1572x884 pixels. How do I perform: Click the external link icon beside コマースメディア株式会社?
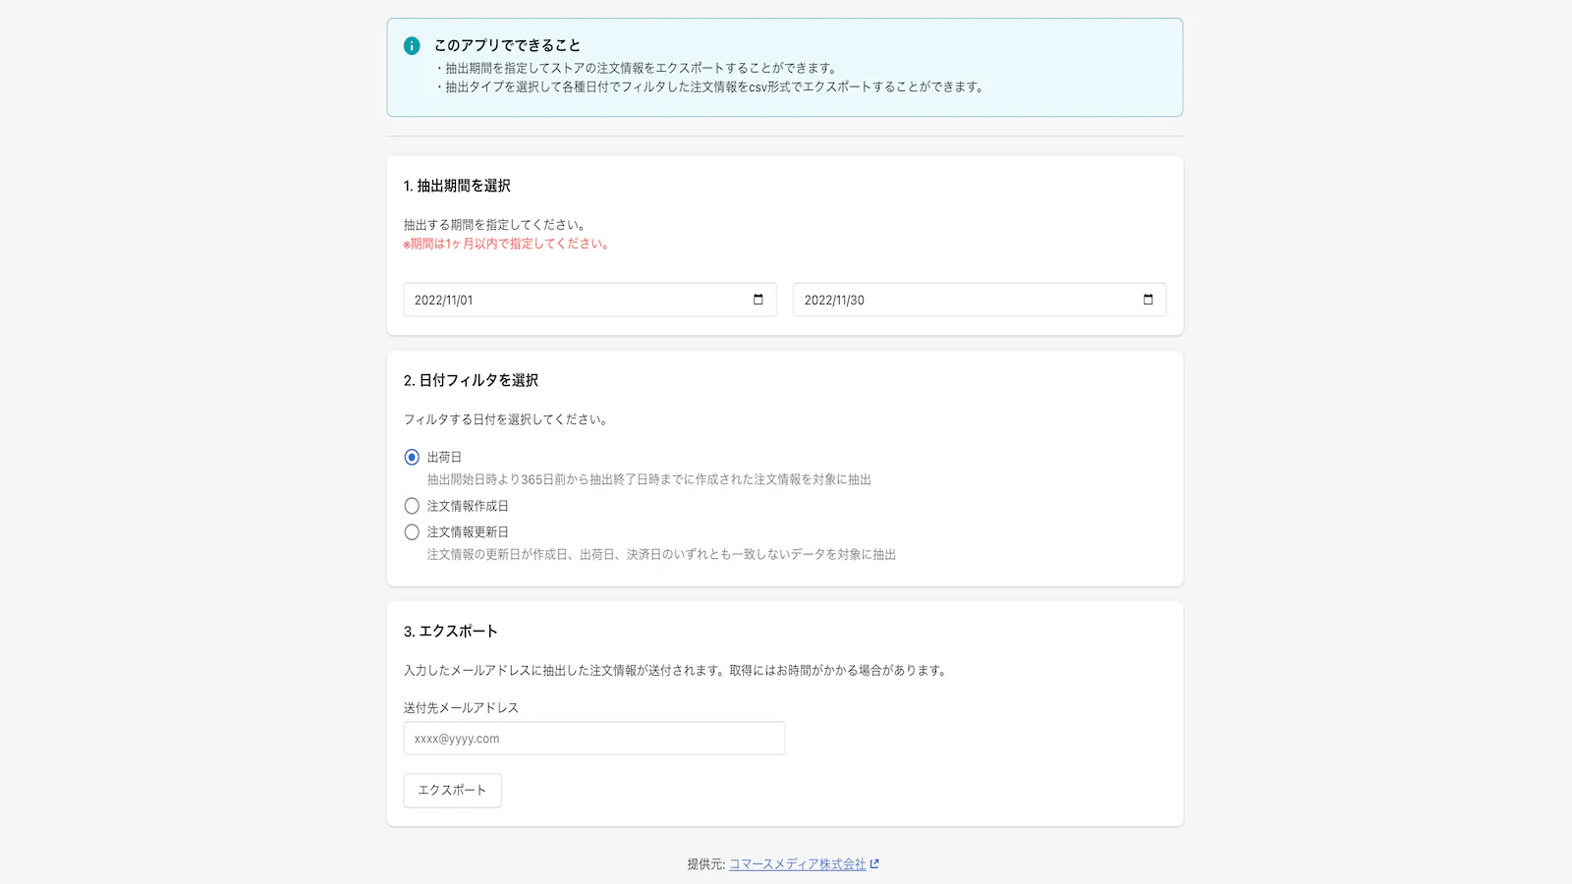874,864
